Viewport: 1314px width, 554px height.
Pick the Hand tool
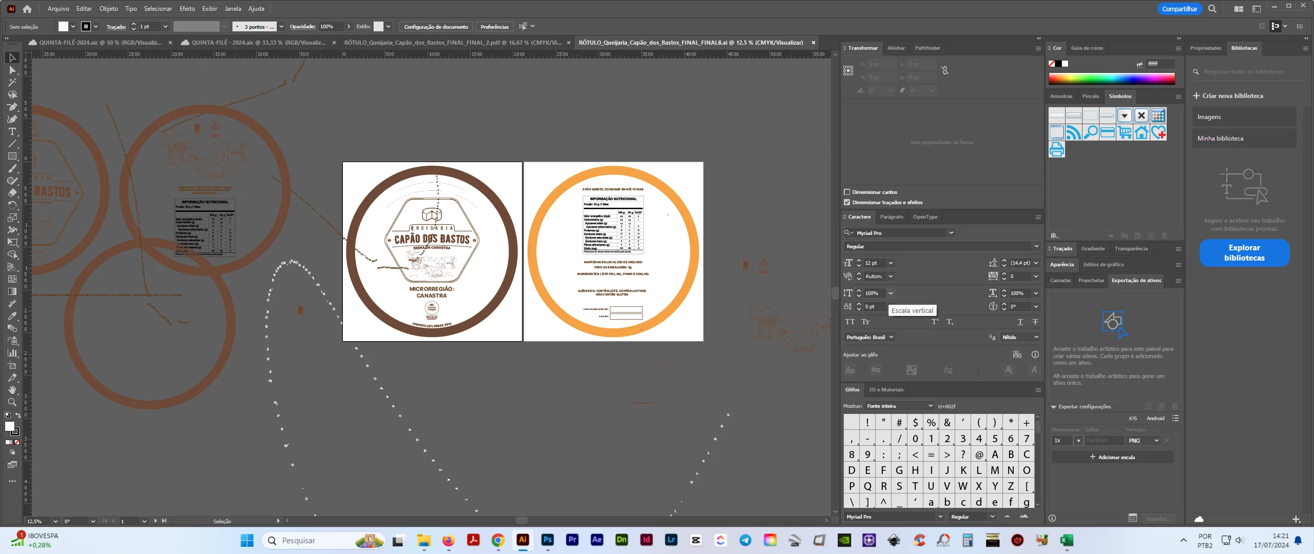click(x=12, y=390)
